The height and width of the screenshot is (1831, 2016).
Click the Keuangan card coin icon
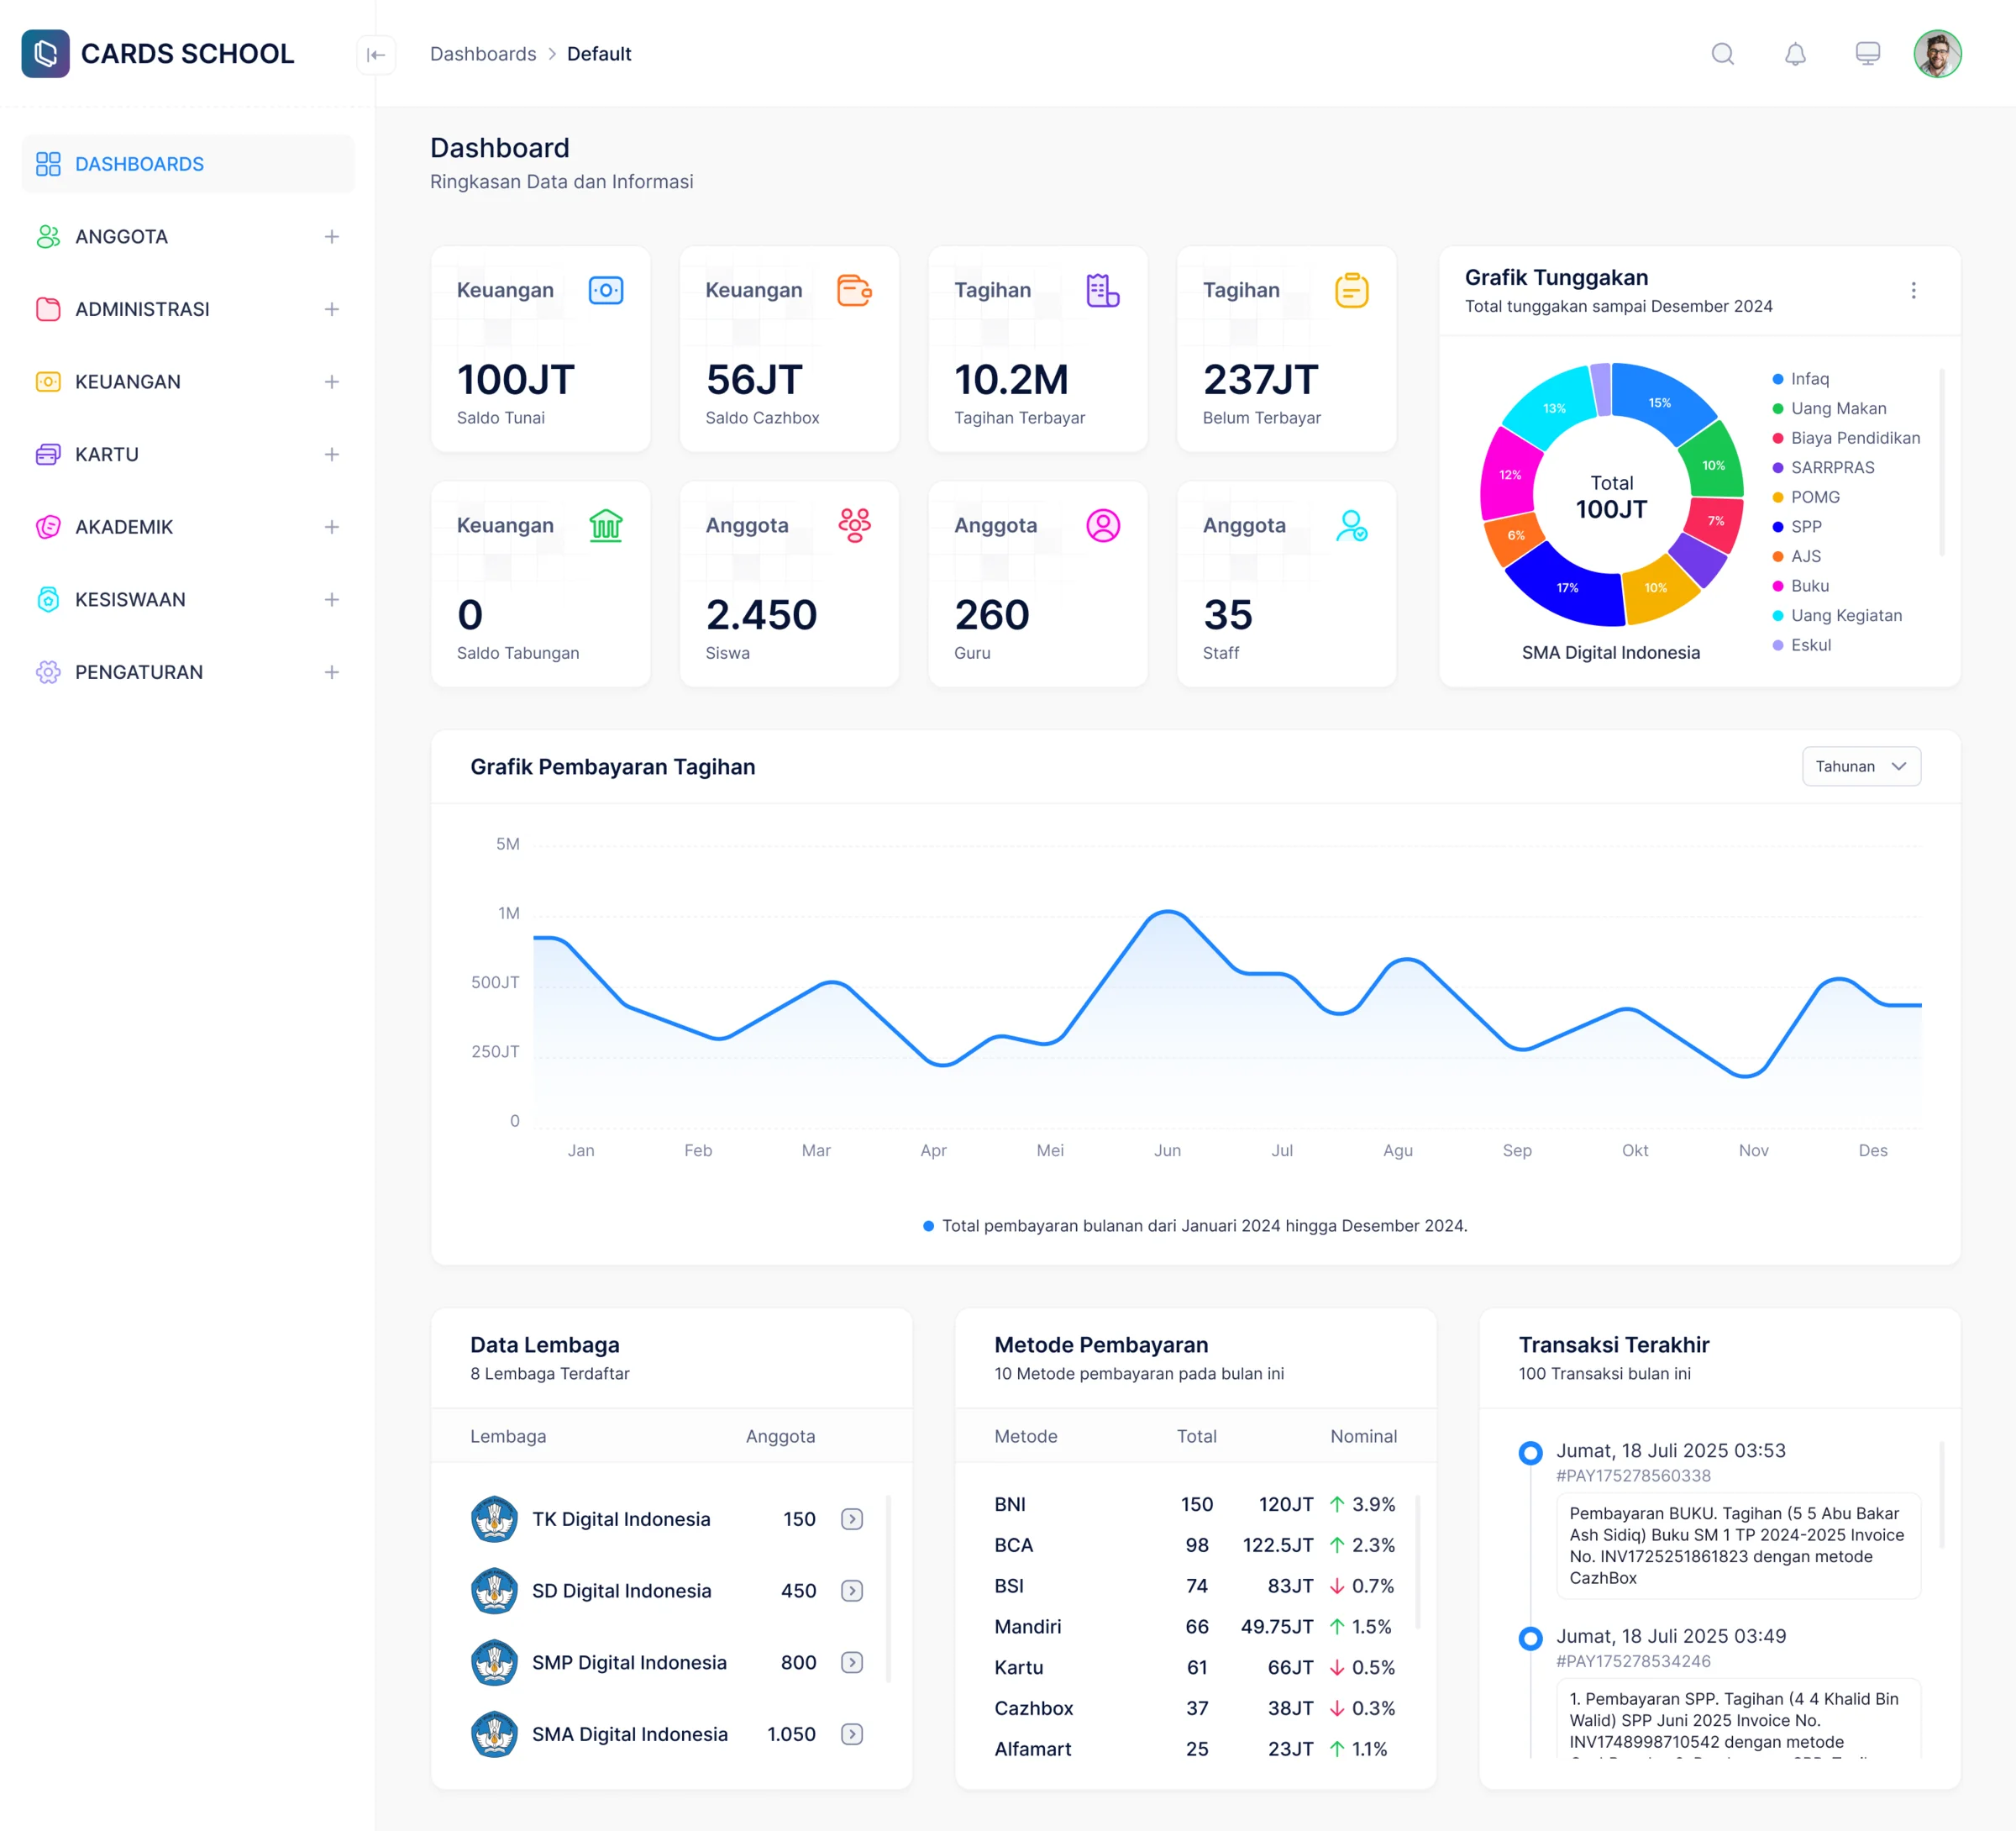pyautogui.click(x=606, y=290)
